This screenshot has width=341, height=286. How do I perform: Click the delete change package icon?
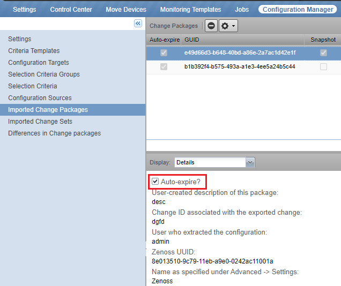click(211, 26)
